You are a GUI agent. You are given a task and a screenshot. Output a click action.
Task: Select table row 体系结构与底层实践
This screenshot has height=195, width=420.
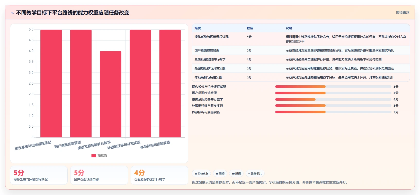pos(301,77)
